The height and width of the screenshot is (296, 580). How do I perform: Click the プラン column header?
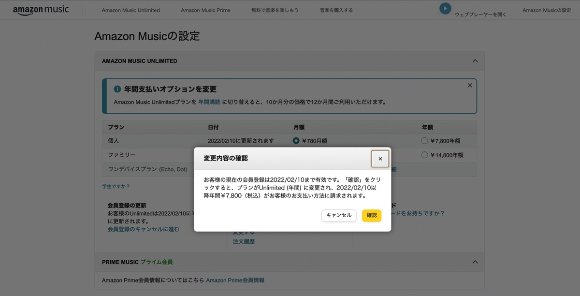coord(116,127)
